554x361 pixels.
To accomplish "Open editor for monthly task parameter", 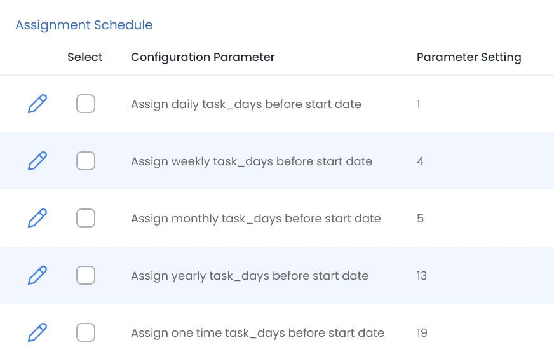I will tap(37, 218).
